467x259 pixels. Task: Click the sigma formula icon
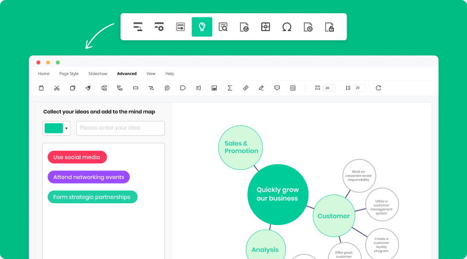click(x=230, y=88)
